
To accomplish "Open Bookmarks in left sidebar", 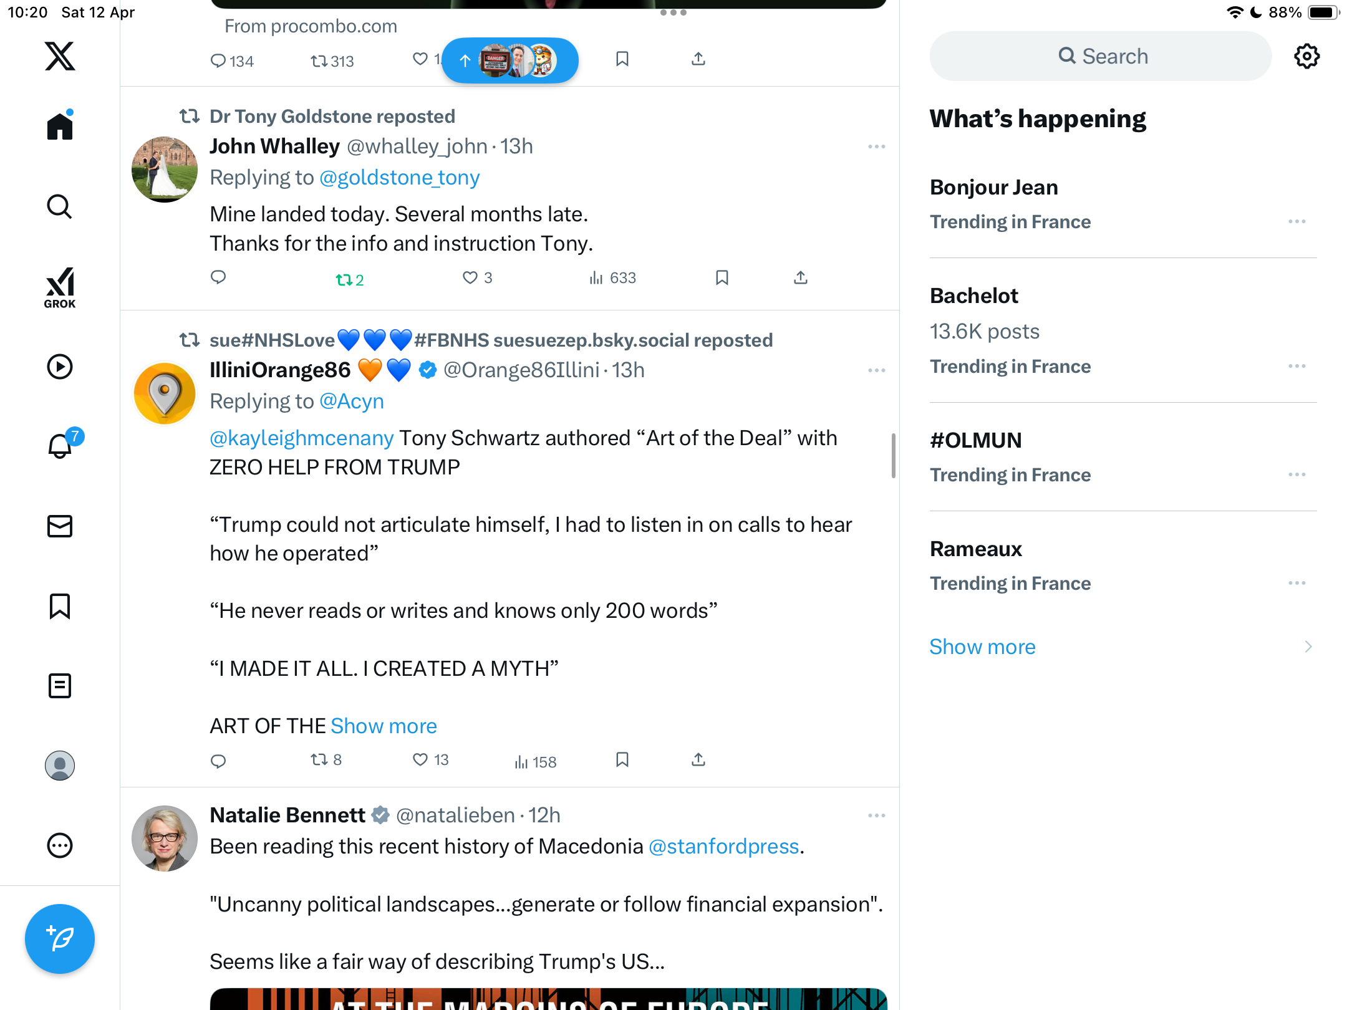I will click(x=60, y=606).
